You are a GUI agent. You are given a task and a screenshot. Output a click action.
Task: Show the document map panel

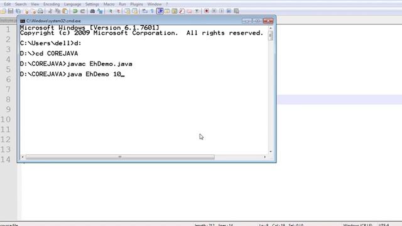coord(175,11)
